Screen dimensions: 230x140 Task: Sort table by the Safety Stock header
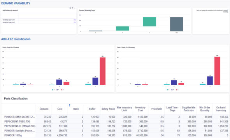[108, 109]
